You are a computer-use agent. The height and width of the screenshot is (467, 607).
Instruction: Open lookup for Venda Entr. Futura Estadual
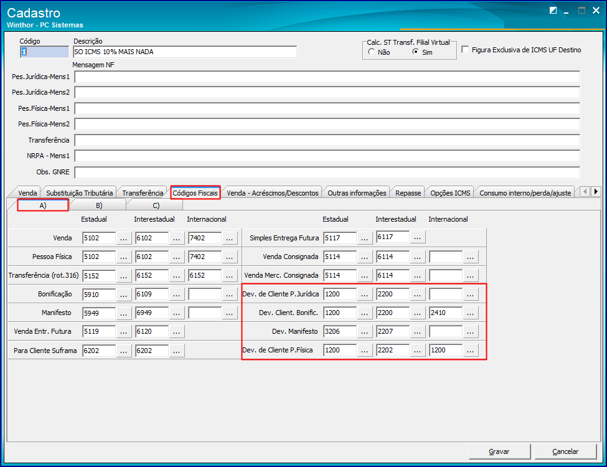click(x=123, y=332)
